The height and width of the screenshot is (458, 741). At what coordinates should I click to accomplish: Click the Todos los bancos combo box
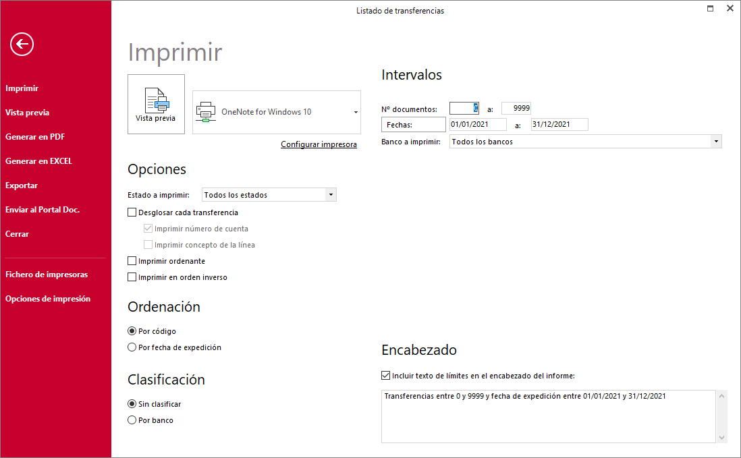click(585, 142)
